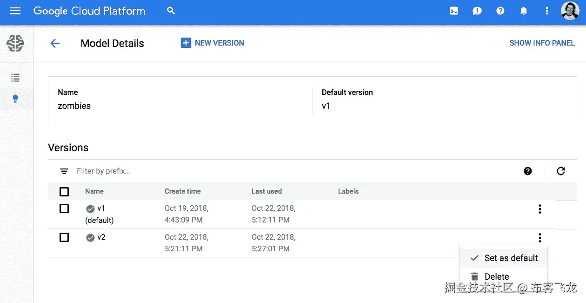Show notifications bell

[524, 11]
